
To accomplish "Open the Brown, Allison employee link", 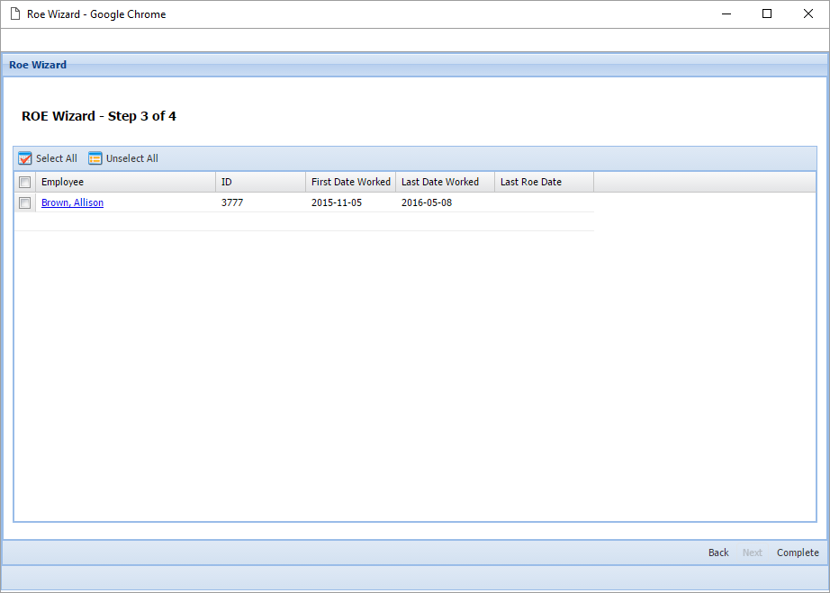I will pos(72,202).
